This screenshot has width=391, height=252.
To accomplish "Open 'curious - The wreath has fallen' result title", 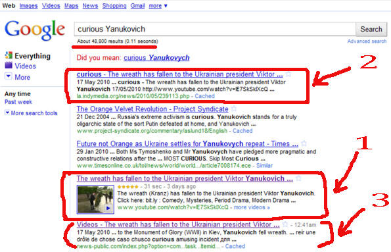I will point(179,74).
